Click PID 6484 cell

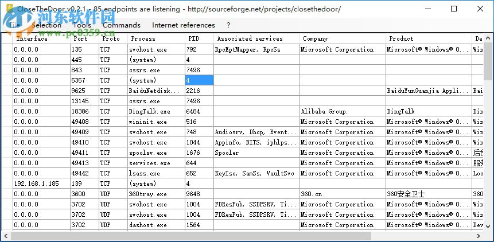[x=199, y=111]
